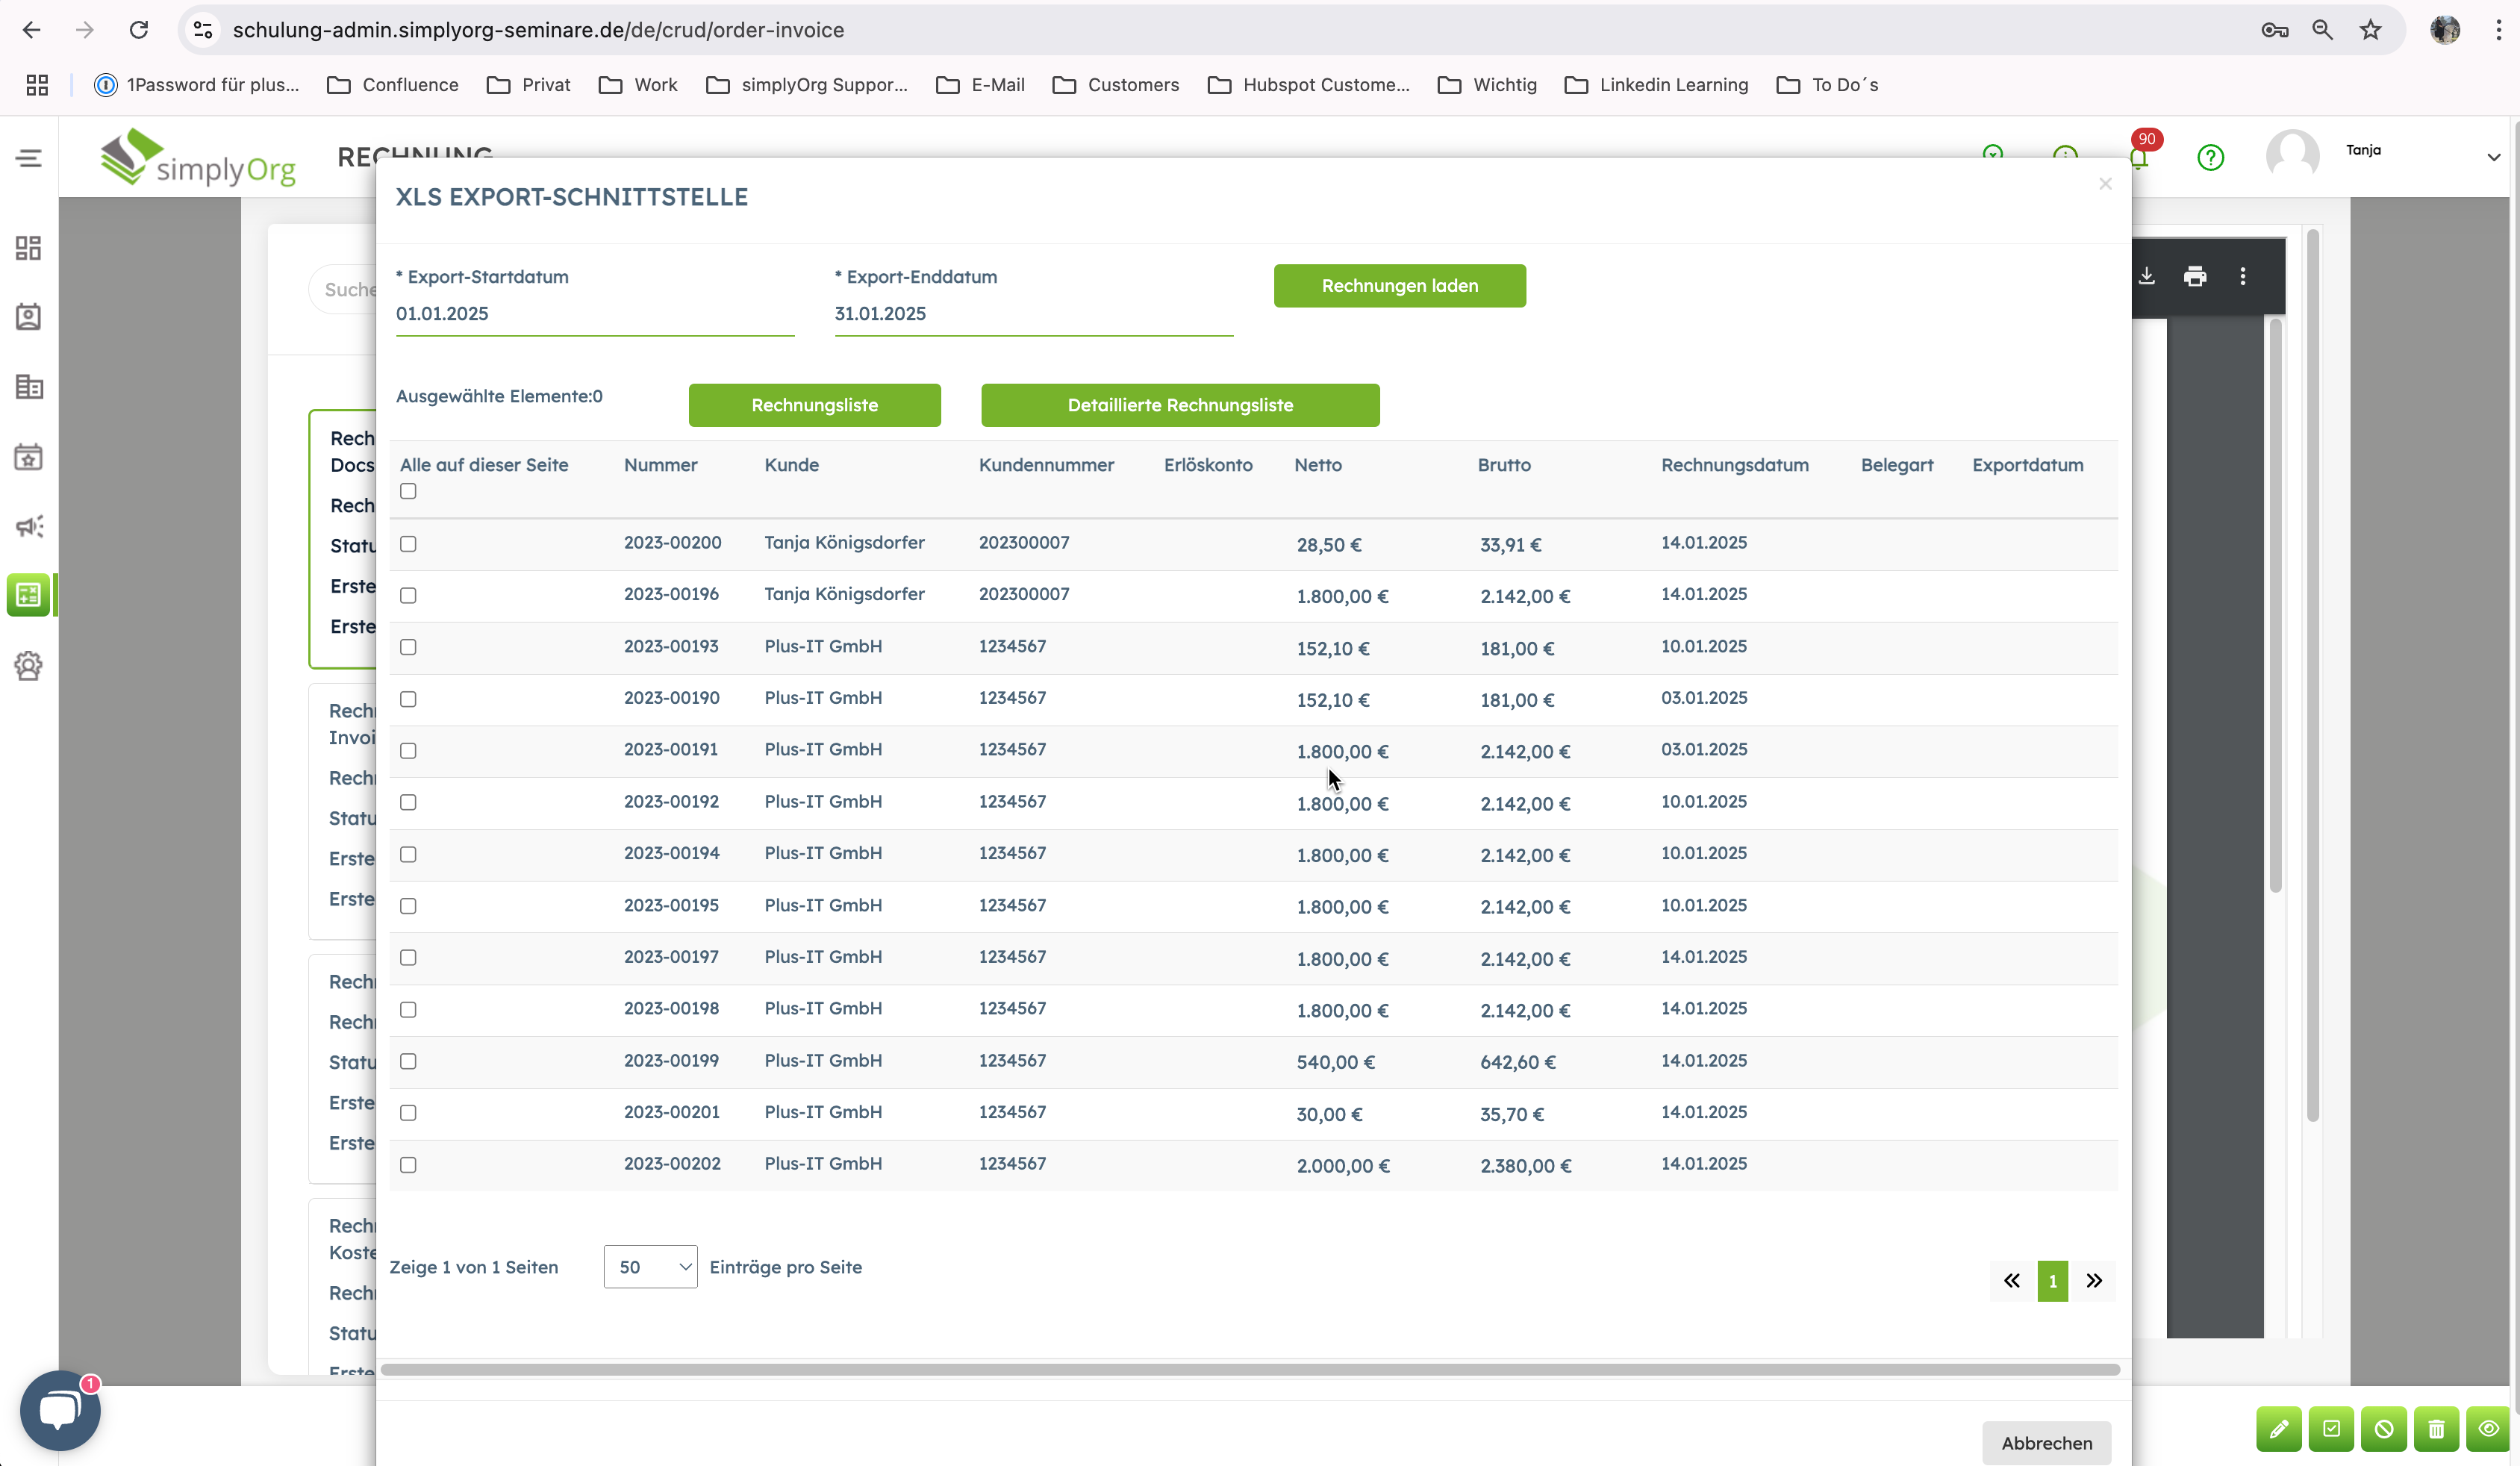Screen dimensions: 2520x1466
Task: Click the chat support bubble icon
Action: 60,1410
